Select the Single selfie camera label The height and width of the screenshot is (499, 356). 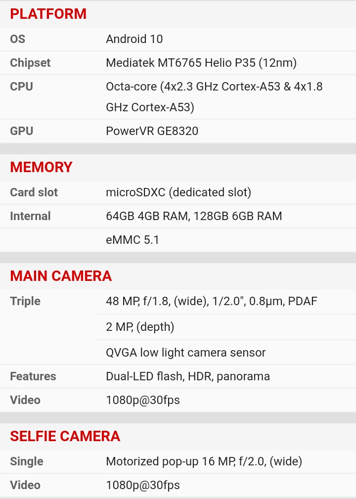click(x=27, y=461)
